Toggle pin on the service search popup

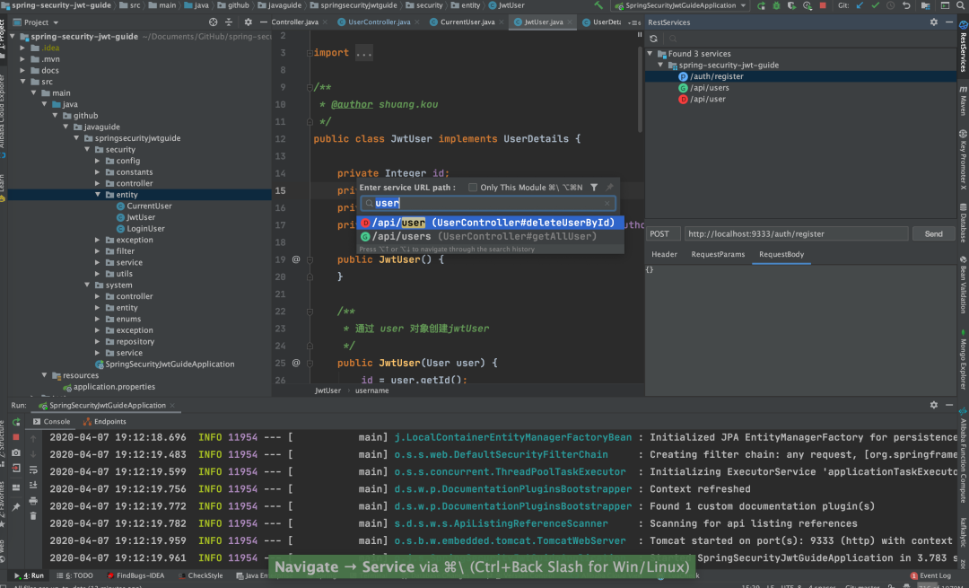tap(607, 188)
